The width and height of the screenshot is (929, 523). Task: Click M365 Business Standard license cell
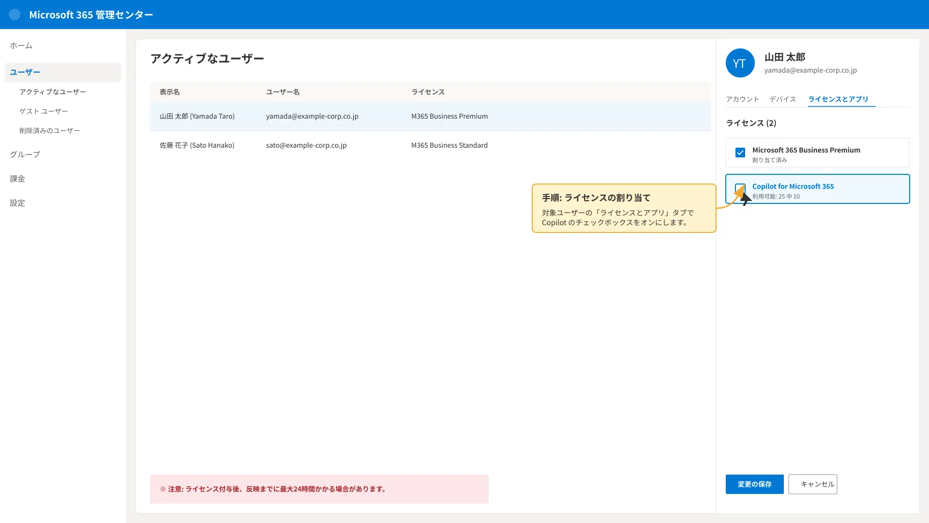tap(449, 145)
